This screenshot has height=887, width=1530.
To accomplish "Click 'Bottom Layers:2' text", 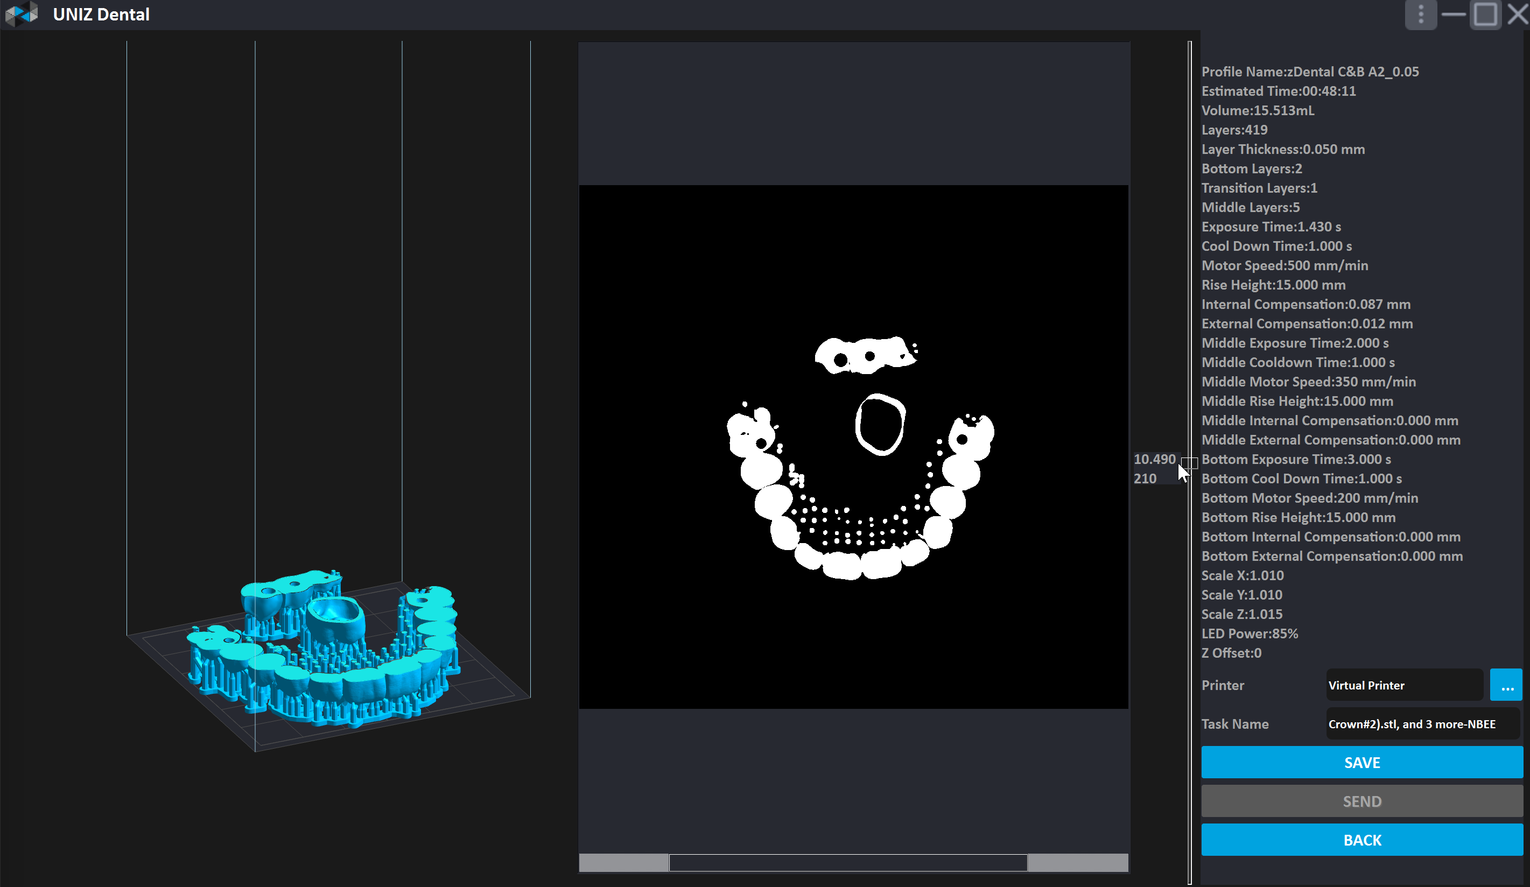I will click(1252, 169).
